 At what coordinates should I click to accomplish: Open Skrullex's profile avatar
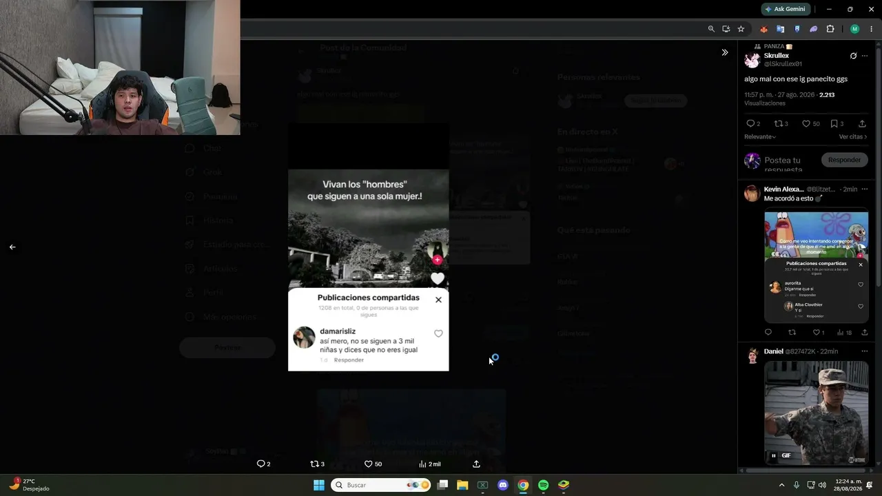(752, 60)
